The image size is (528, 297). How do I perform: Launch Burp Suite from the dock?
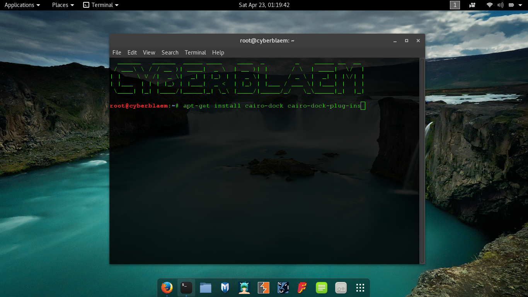click(263, 288)
